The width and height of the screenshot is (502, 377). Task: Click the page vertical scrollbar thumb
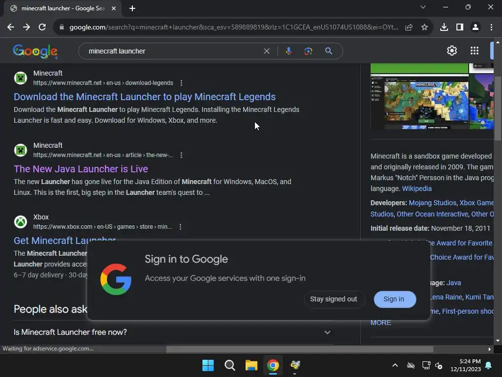pyautogui.click(x=498, y=108)
